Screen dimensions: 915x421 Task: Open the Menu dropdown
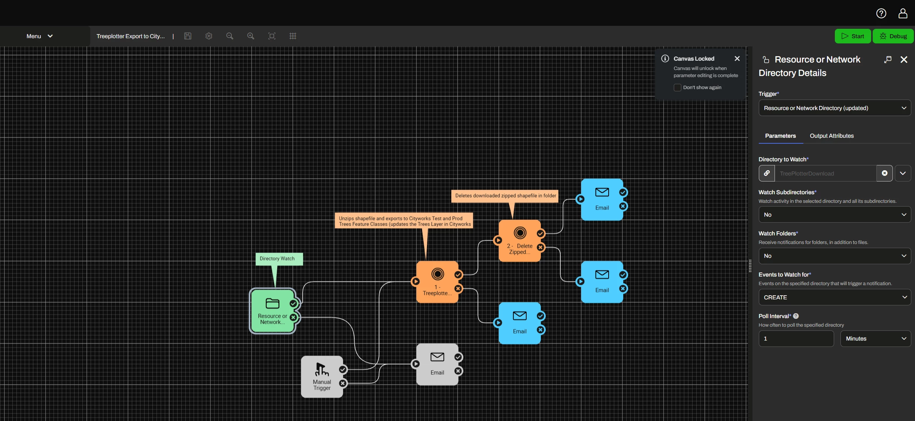coord(39,36)
